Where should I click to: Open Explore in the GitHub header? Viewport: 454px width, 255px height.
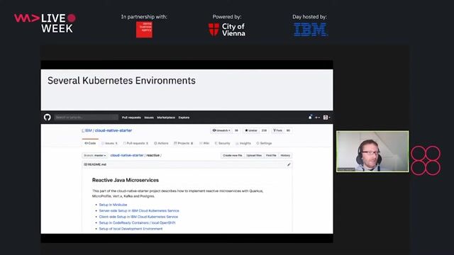(x=184, y=118)
